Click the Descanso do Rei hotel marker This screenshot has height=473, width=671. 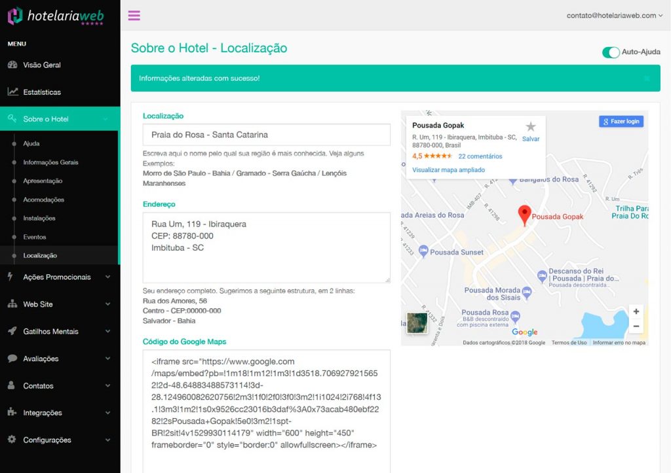[x=542, y=276]
